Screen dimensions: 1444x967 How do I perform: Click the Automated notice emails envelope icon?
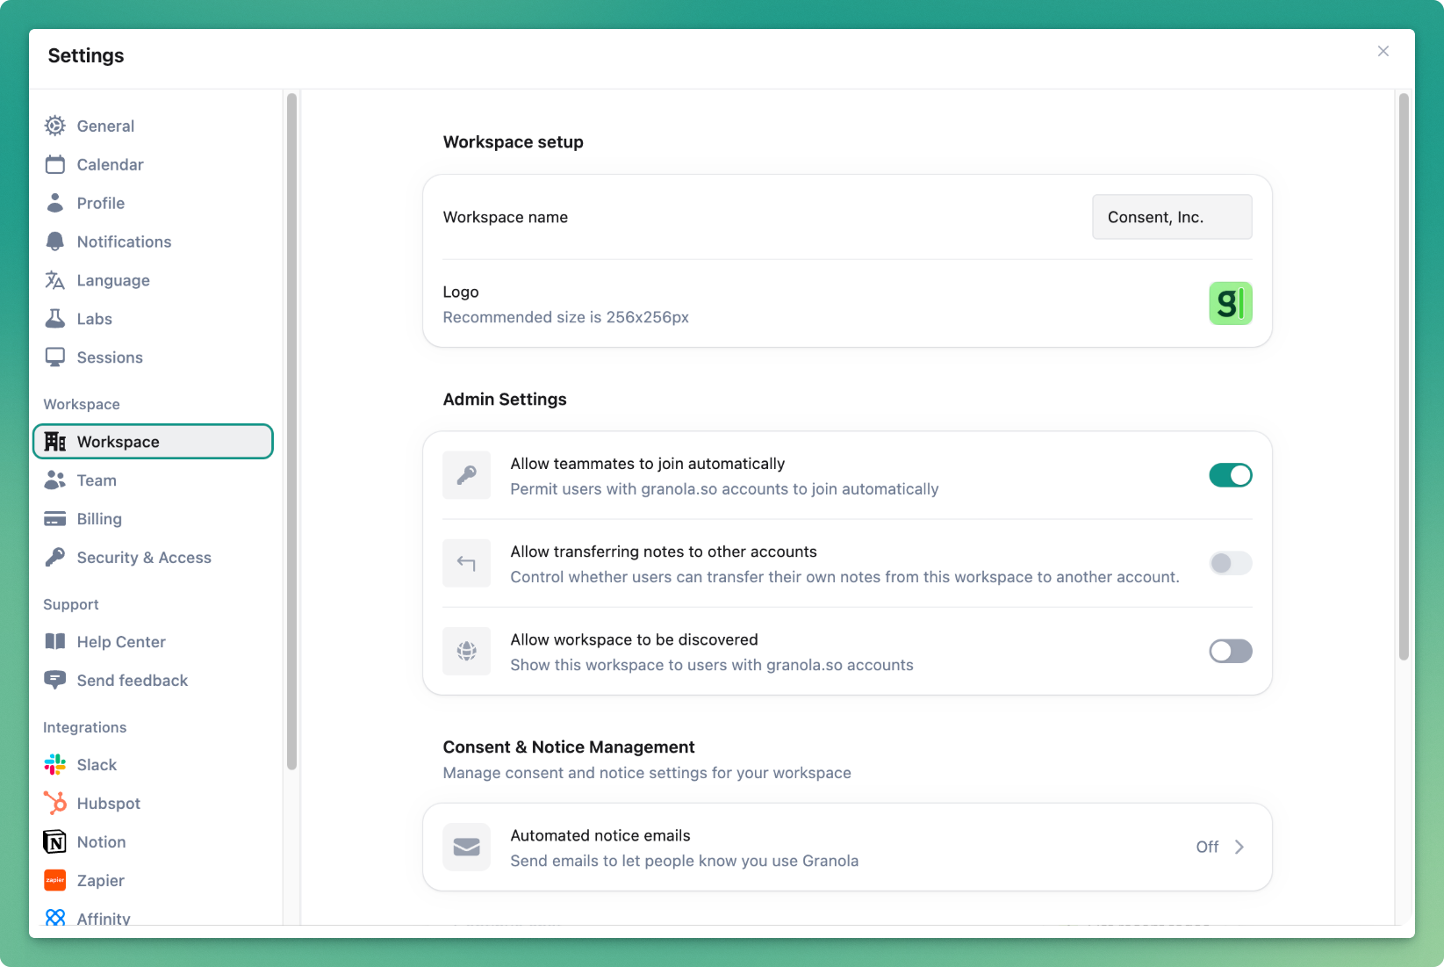point(466,848)
